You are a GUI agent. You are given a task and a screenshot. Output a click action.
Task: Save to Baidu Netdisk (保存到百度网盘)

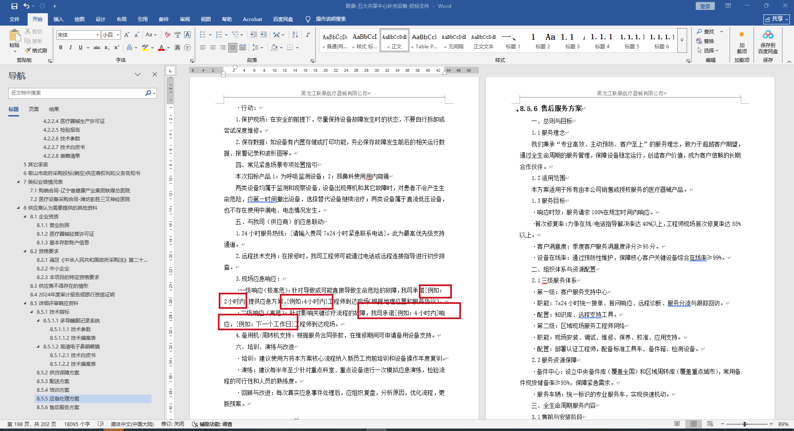pos(768,42)
